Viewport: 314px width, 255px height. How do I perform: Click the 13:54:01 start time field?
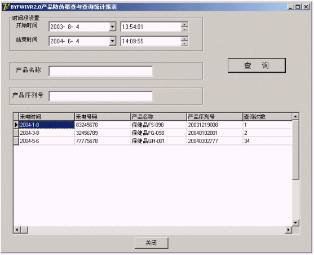(x=151, y=27)
